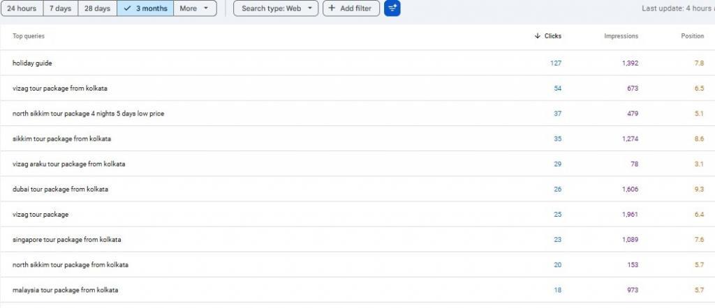The height and width of the screenshot is (308, 715).
Task: Click the 153 impressions value
Action: [633, 265]
